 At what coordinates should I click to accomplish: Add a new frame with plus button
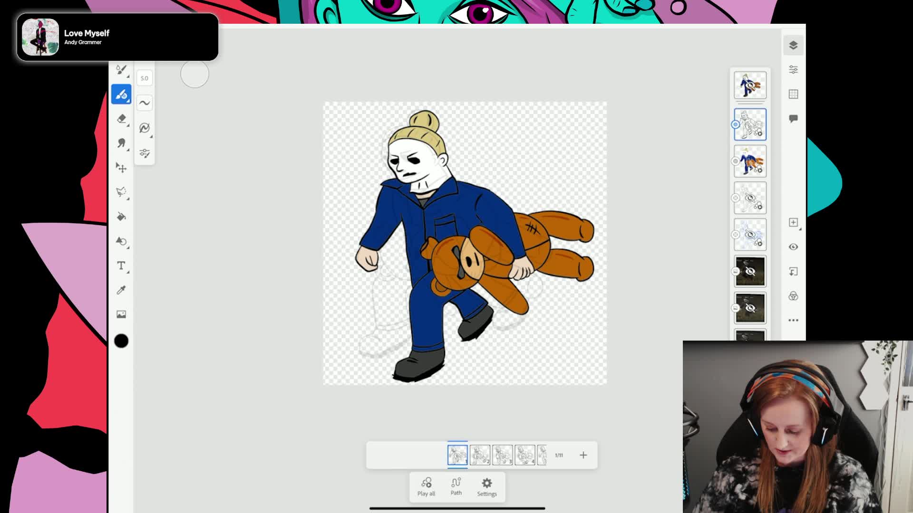pos(583,455)
